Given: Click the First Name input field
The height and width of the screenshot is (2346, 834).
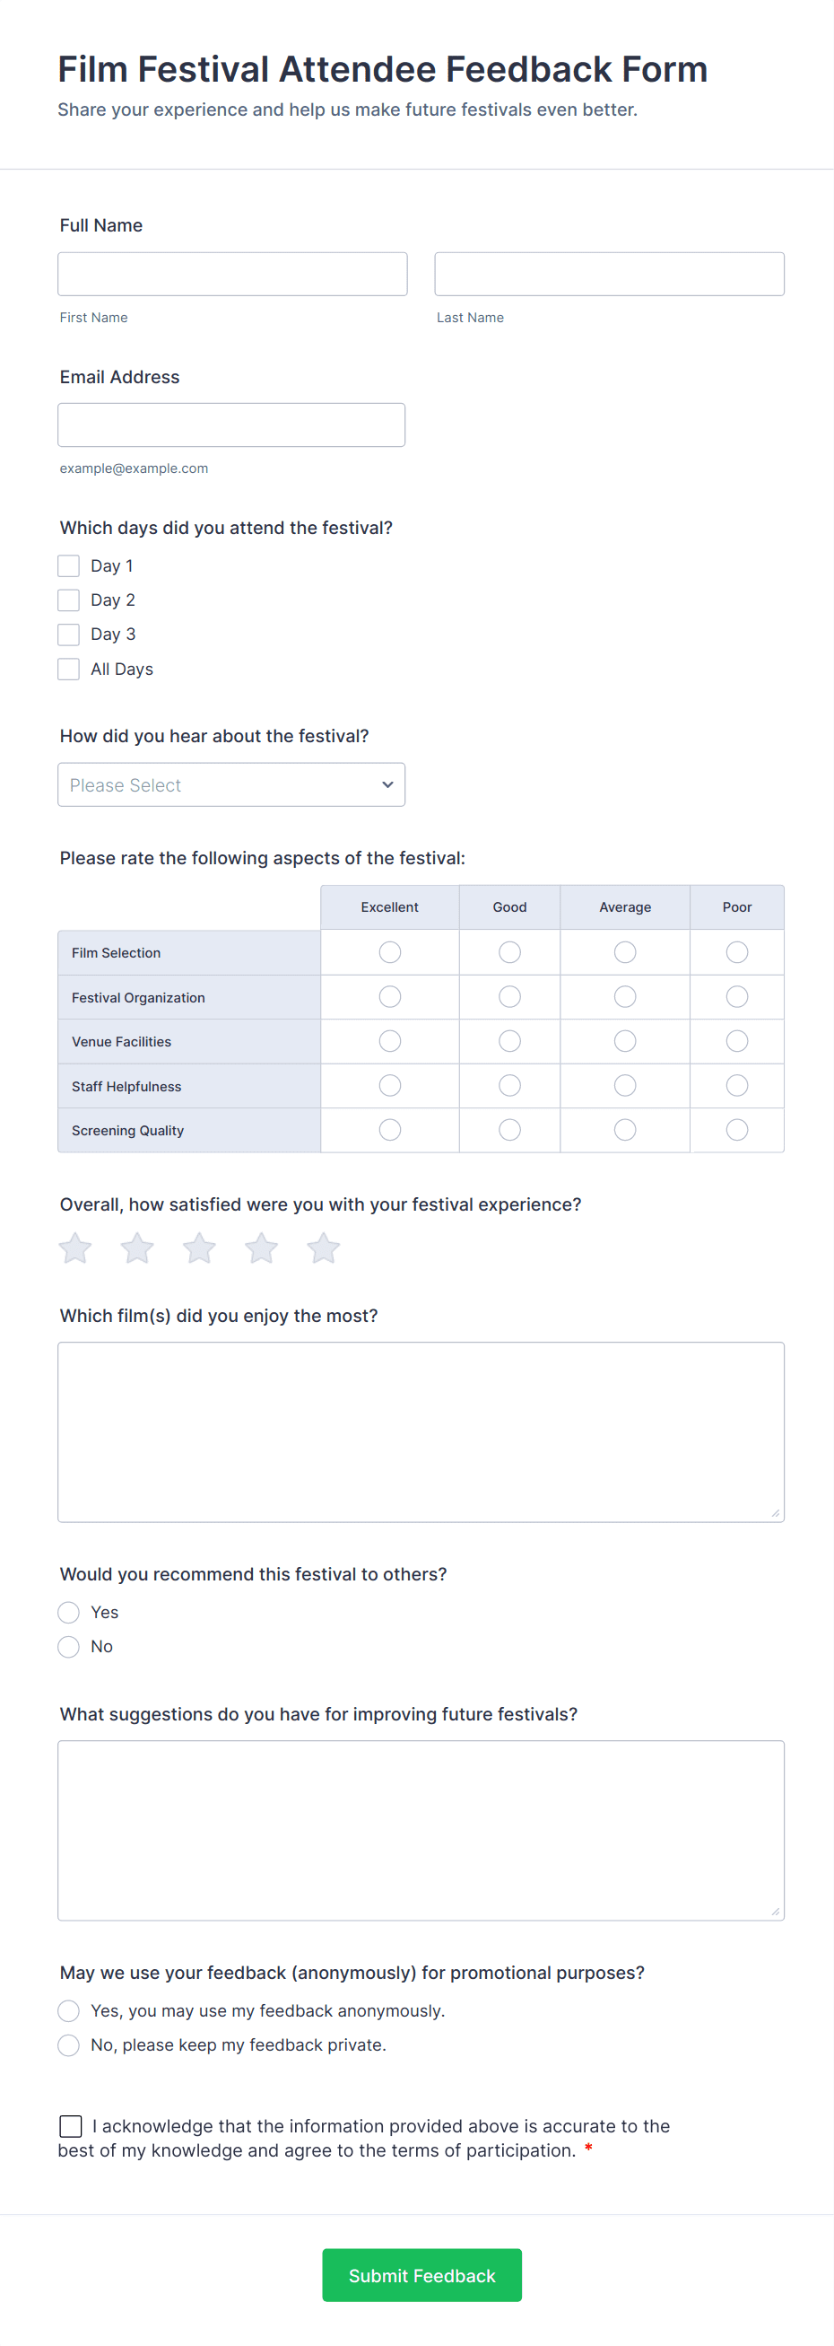Looking at the screenshot, I should pyautogui.click(x=232, y=274).
